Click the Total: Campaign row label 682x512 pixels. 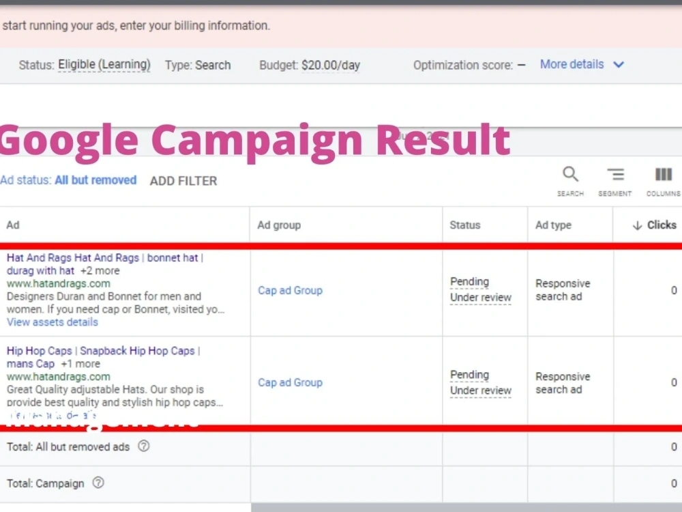(x=45, y=483)
